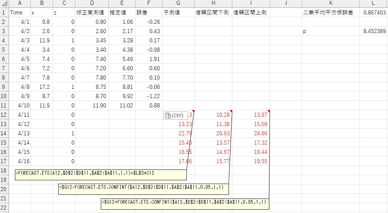Viewport: 388px width, 213px height.
Task: Click the Select All corner triangle
Action: 4,3
